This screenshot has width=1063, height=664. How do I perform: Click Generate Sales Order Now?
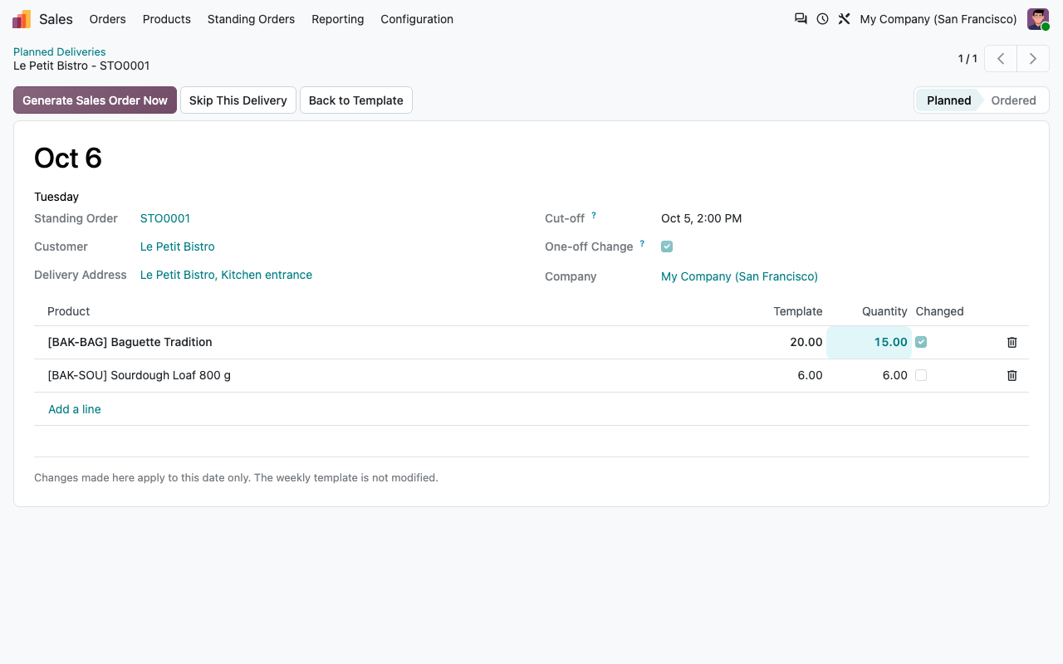pos(95,100)
